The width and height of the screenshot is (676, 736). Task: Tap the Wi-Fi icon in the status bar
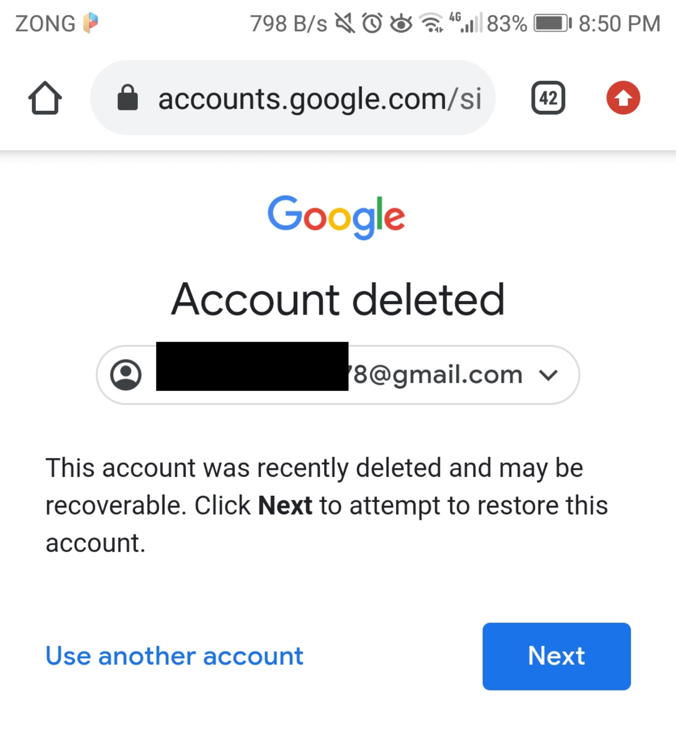pyautogui.click(x=432, y=23)
